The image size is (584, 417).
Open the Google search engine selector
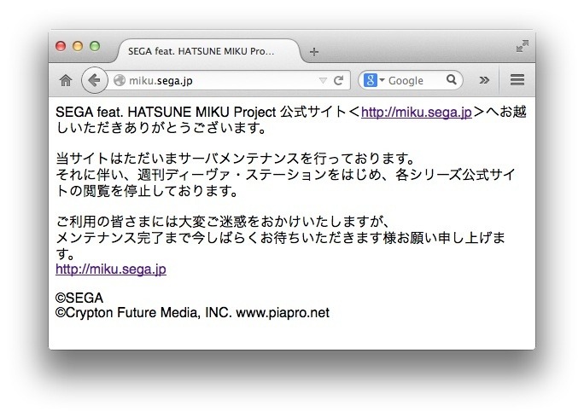point(374,80)
